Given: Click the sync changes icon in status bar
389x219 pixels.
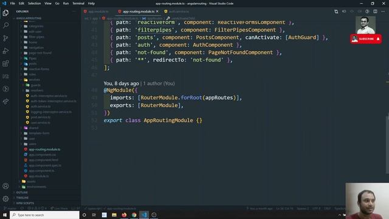Looking at the screenshot, I should coord(22,208).
